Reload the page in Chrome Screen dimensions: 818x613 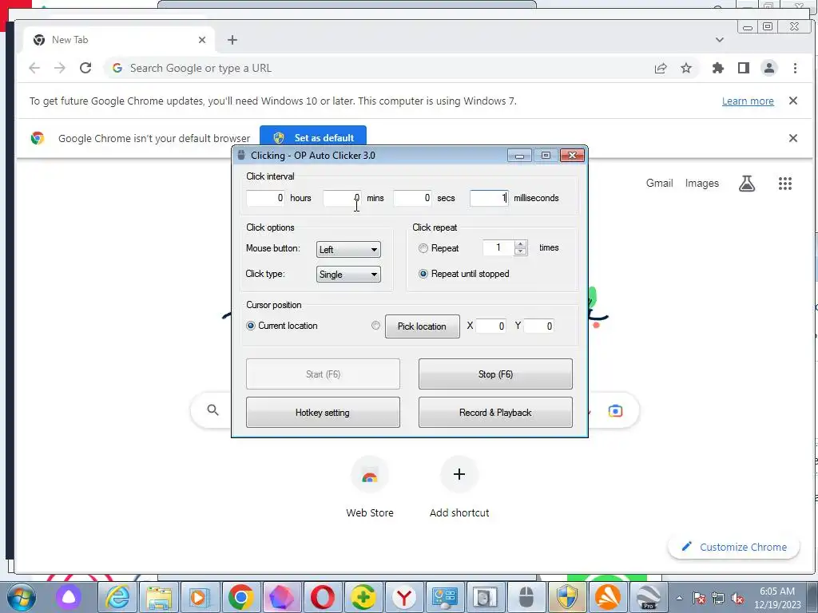(x=85, y=68)
